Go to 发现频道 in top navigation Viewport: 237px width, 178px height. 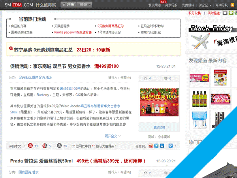click(154, 5)
